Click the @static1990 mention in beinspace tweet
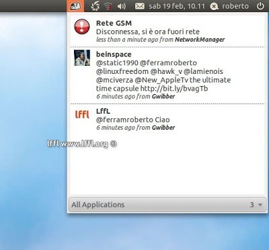This screenshot has height=250, width=269. tap(117, 62)
